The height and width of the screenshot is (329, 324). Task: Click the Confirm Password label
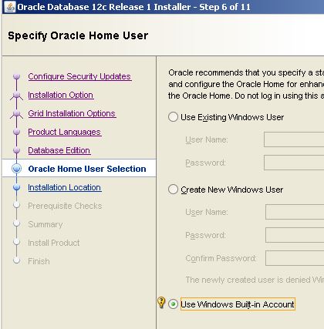coord(221,258)
